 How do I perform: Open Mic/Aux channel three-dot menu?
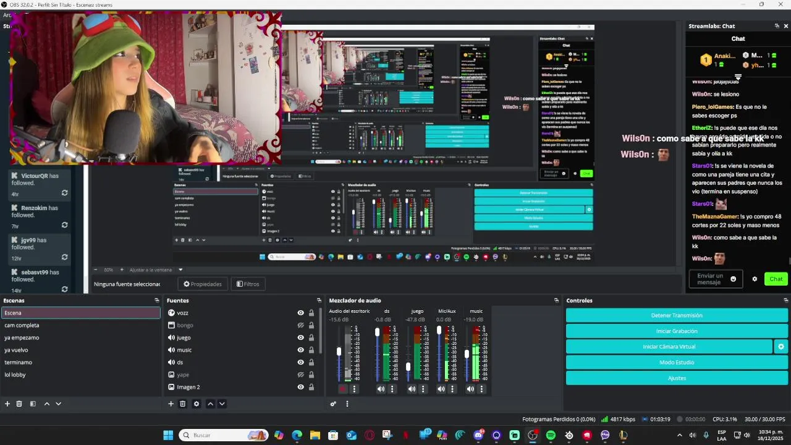pos(452,389)
